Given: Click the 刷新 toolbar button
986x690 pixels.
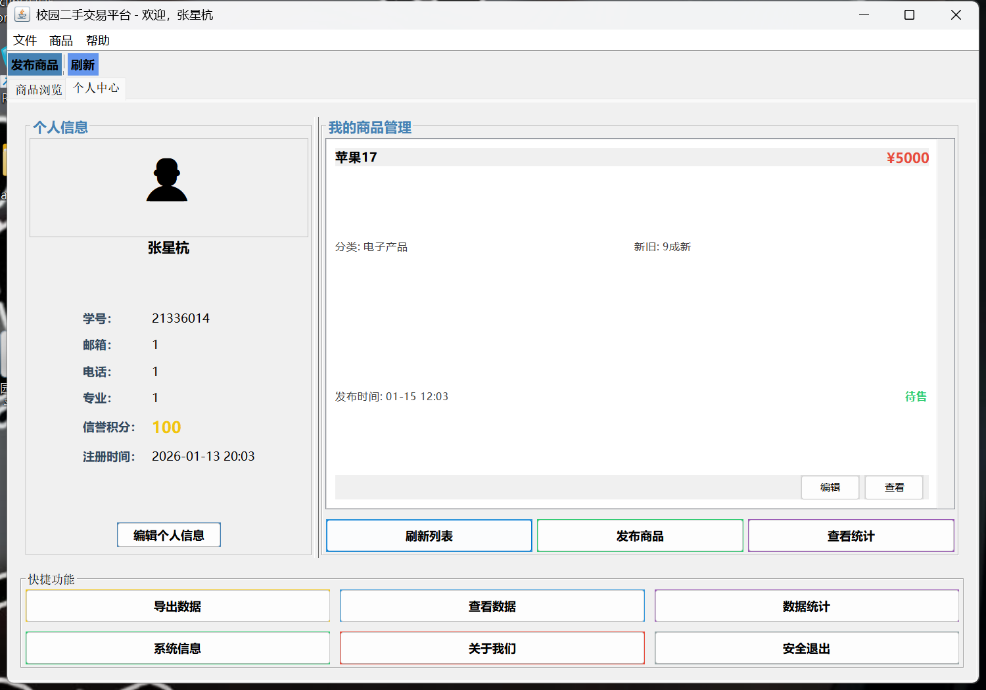Looking at the screenshot, I should point(83,65).
